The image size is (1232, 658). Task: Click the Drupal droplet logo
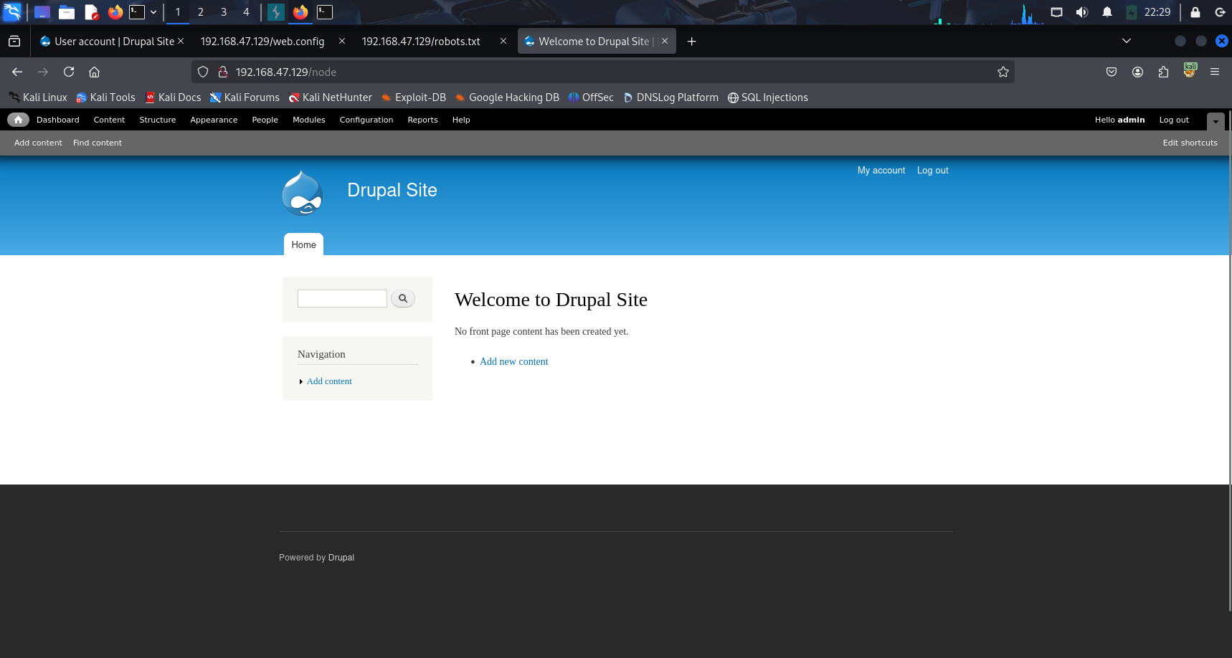pyautogui.click(x=303, y=193)
